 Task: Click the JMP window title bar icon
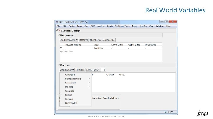click(x=57, y=22)
